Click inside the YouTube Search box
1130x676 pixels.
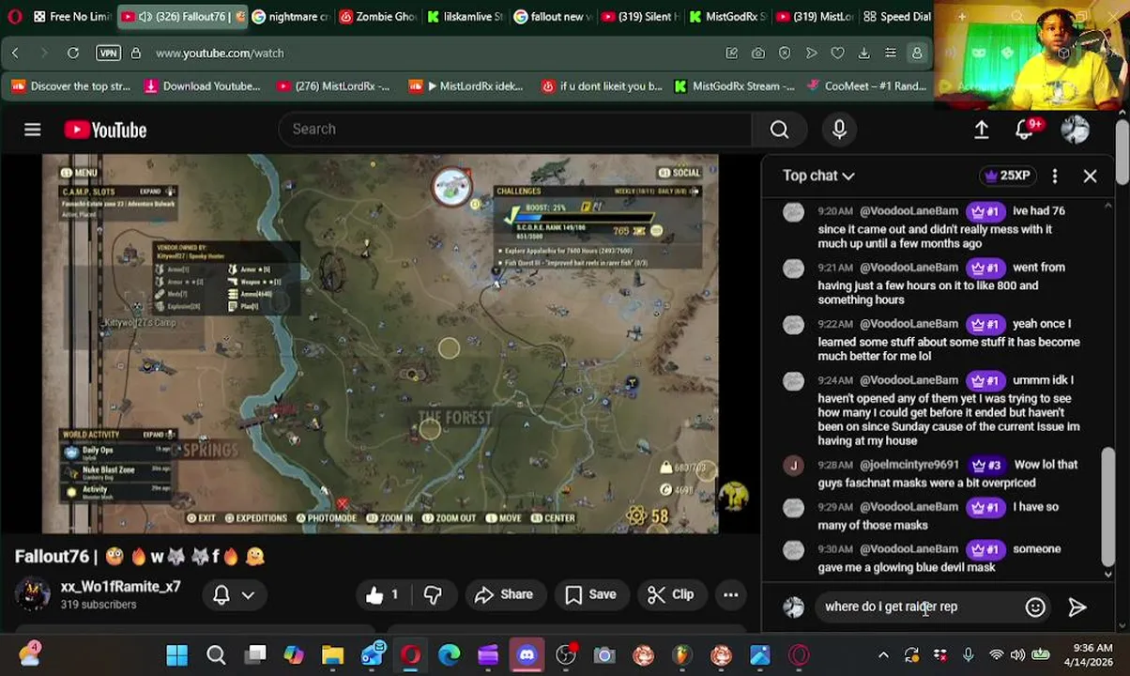point(514,130)
